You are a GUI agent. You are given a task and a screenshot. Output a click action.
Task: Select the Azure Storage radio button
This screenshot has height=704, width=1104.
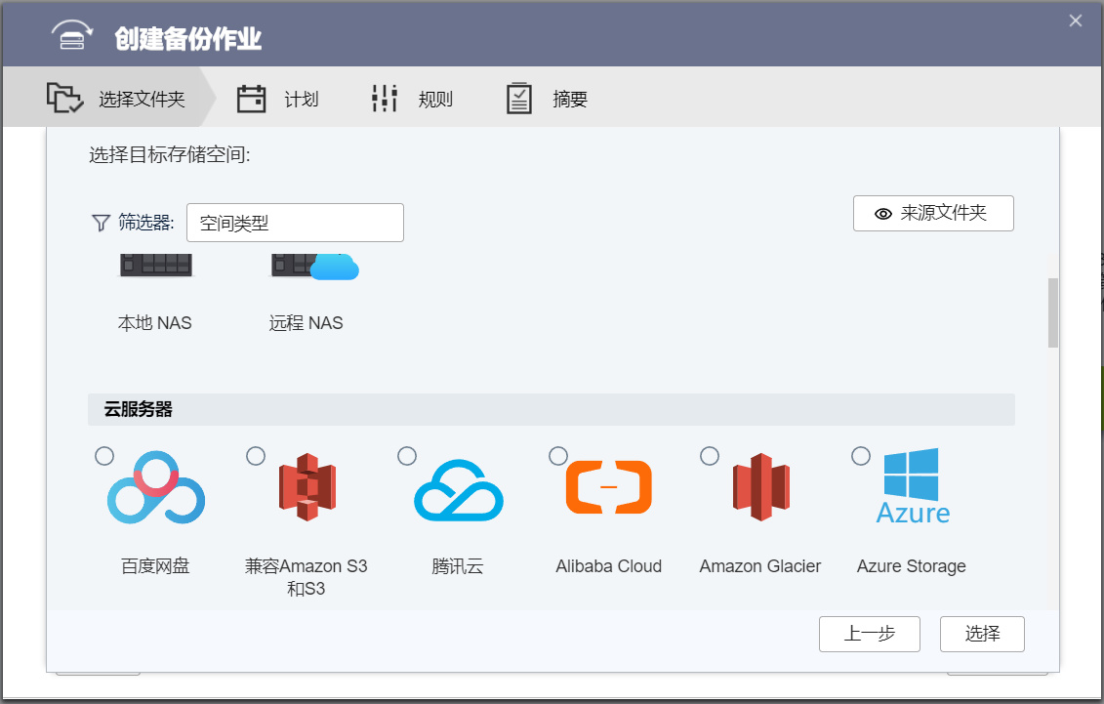861,456
